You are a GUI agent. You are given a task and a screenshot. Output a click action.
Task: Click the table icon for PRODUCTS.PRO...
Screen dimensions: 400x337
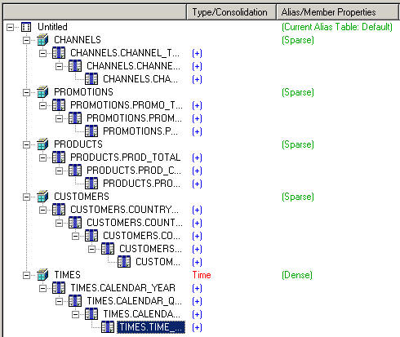tap(91, 184)
